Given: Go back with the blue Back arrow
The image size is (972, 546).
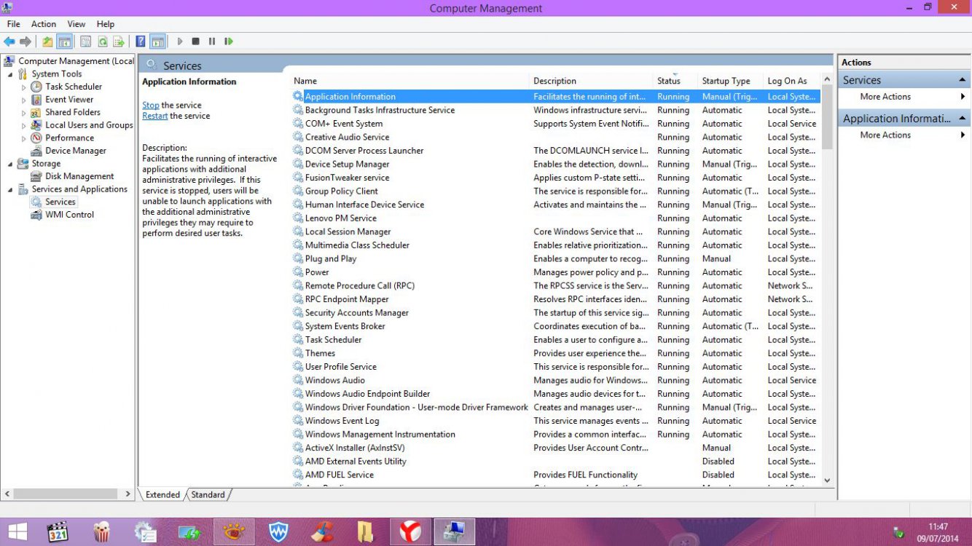Looking at the screenshot, I should point(9,41).
